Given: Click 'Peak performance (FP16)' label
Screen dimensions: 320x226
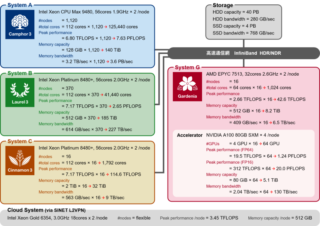Looking at the screenshot, I should click(x=230, y=162).
